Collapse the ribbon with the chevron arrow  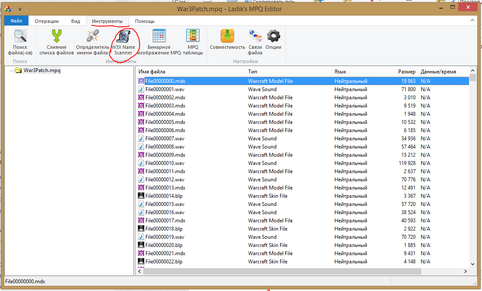tap(473, 20)
